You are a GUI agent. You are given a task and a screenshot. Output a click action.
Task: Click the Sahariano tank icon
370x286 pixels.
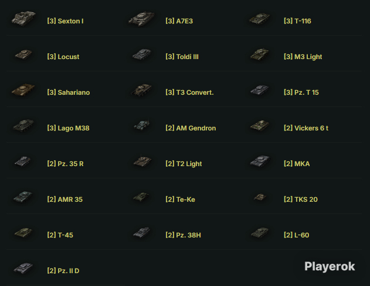[23, 90]
